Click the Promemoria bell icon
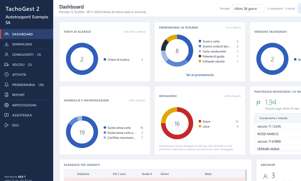 coord(7,85)
